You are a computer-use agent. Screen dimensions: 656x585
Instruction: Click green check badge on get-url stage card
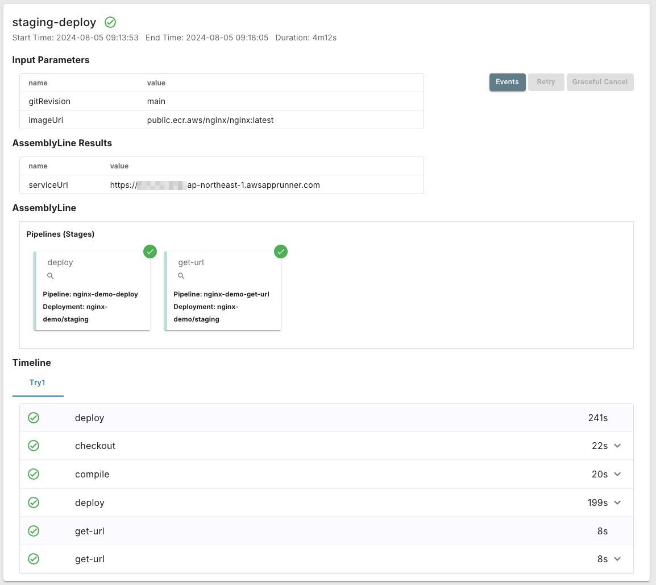(x=281, y=252)
